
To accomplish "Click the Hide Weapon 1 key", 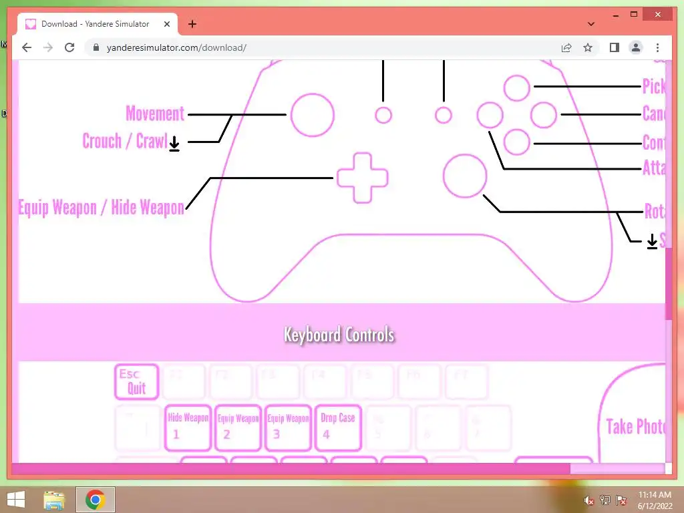I will (188, 427).
